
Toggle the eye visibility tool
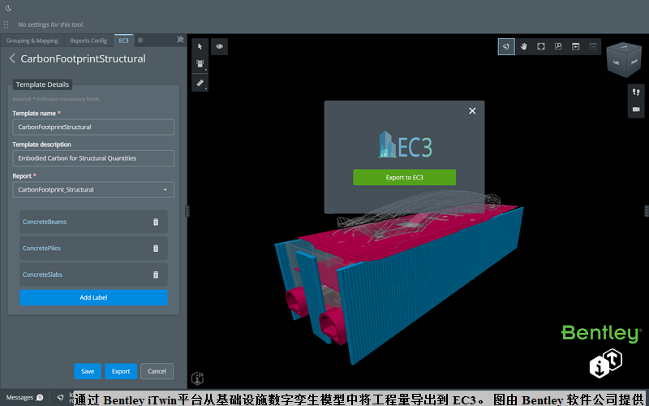click(219, 46)
